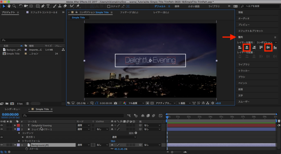Click the red label swatch of layer 1
Screen dimensions: 281x154
tap(18, 125)
